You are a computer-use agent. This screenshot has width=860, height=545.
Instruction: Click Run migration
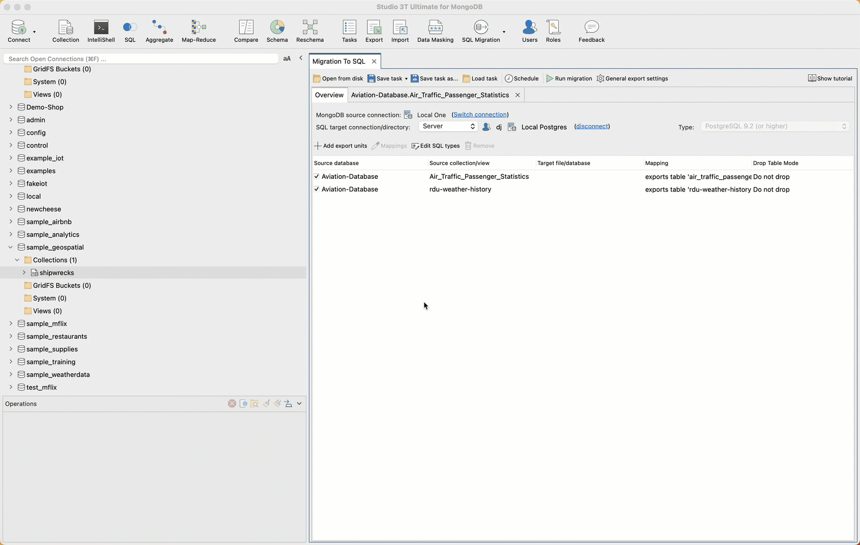[569, 78]
